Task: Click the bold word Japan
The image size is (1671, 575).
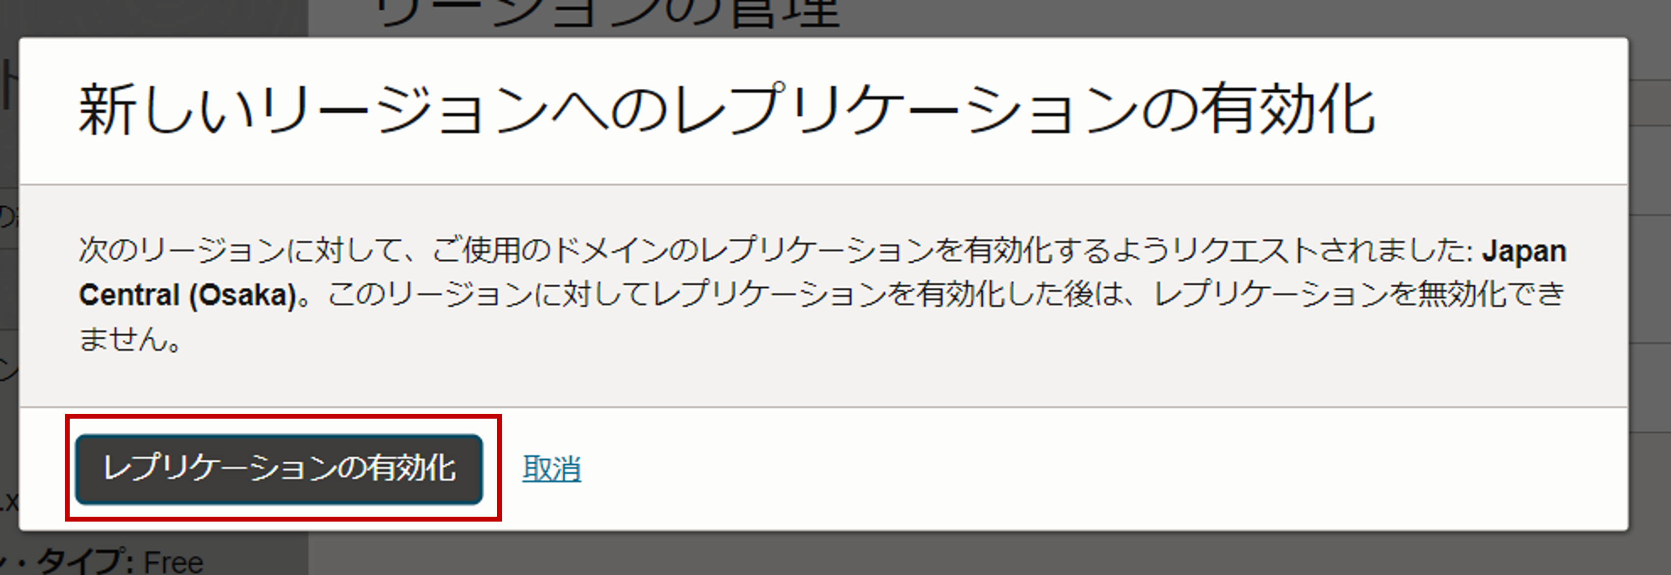Action: pyautogui.click(x=1524, y=251)
